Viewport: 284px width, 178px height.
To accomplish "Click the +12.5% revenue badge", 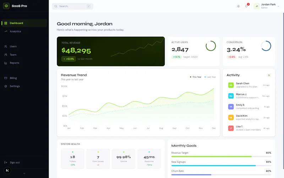I will [69, 59].
